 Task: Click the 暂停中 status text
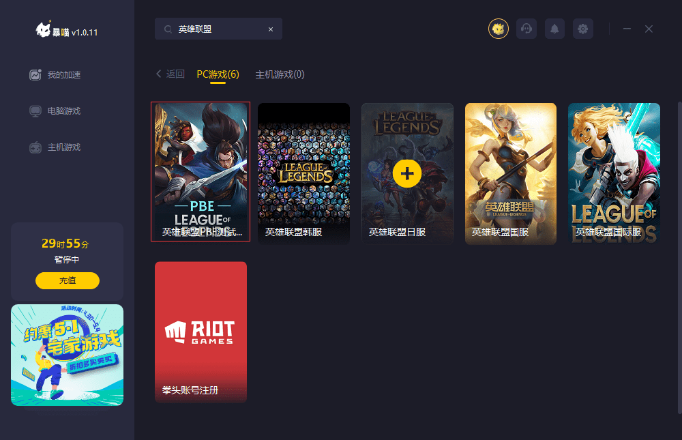67,260
